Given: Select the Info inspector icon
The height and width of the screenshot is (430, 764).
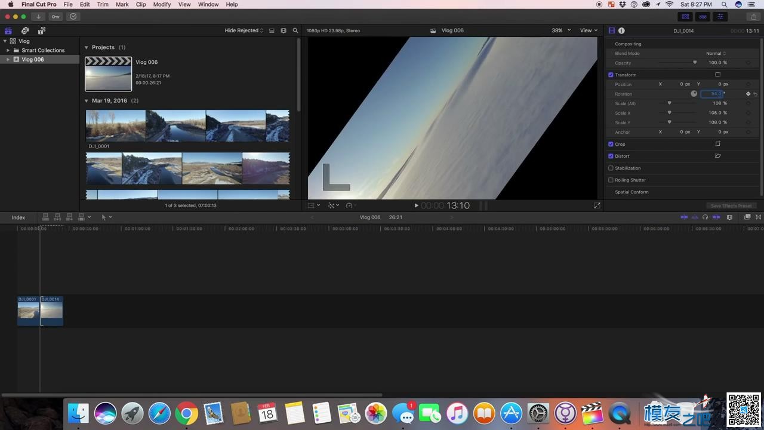Looking at the screenshot, I should pyautogui.click(x=621, y=30).
